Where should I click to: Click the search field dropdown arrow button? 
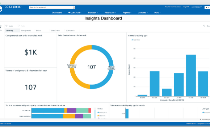(x=74, y=7)
